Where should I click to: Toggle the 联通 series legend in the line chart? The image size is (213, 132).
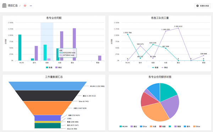click(x=155, y=67)
